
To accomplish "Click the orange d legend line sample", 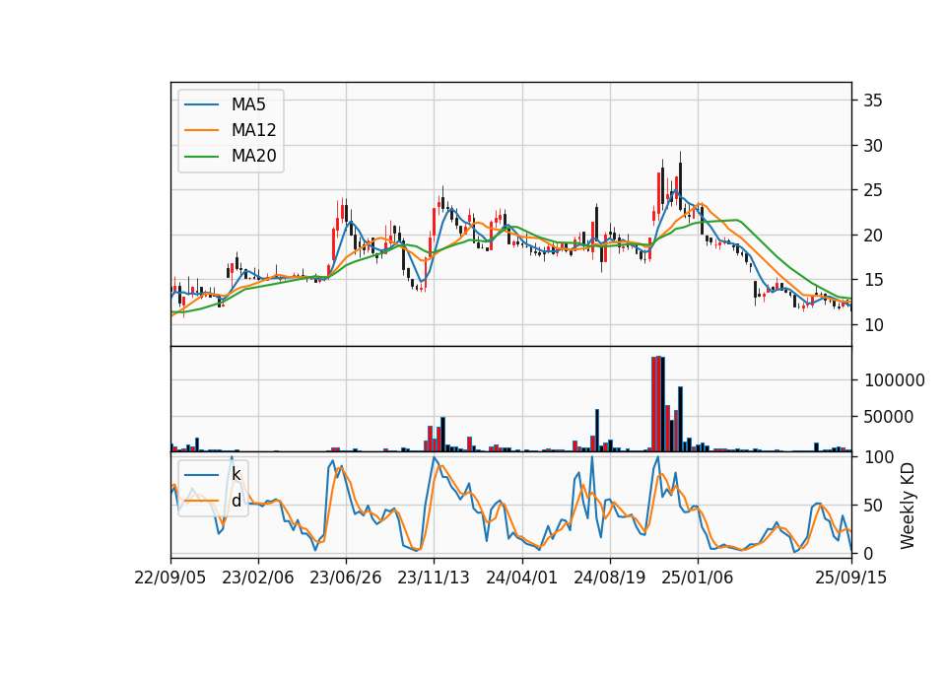I will point(201,501).
